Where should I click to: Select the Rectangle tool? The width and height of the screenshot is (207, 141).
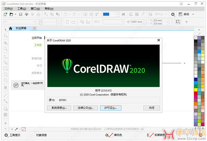coord(6,69)
